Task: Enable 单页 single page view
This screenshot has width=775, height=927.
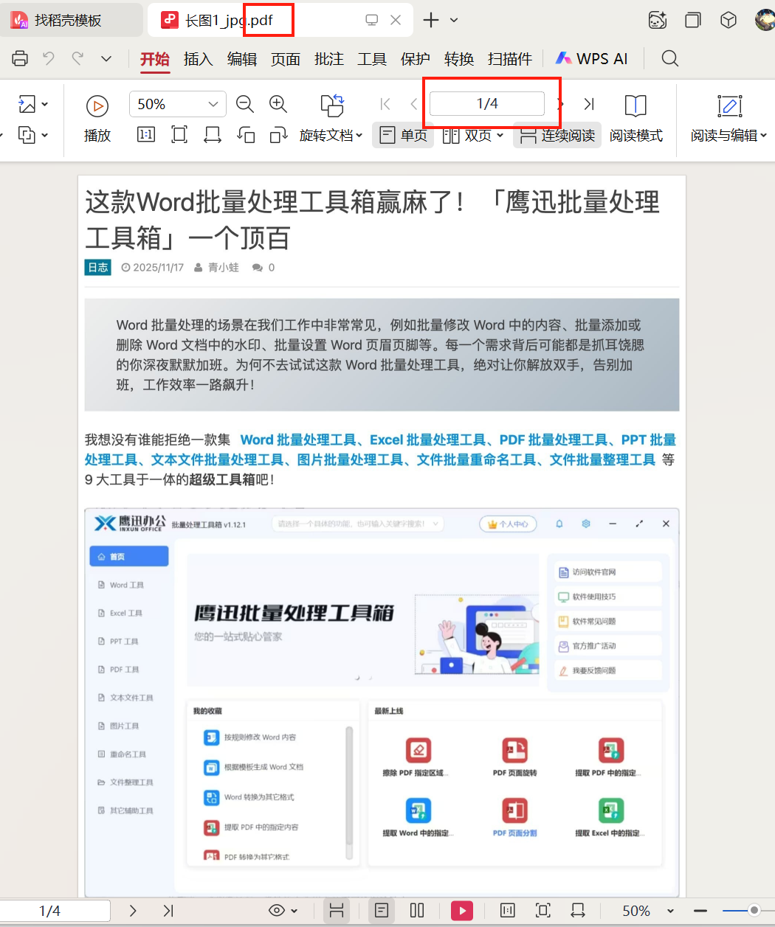Action: [x=403, y=134]
